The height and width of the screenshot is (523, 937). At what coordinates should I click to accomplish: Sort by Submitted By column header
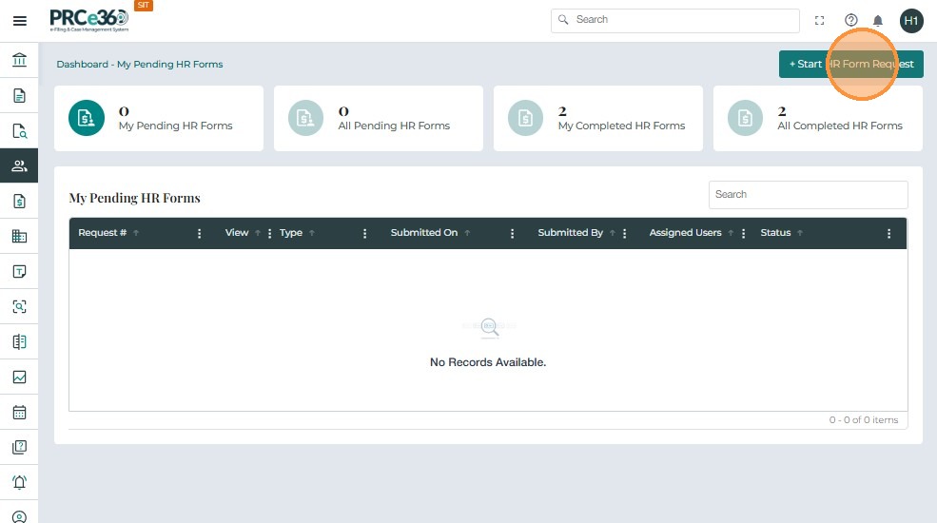click(570, 233)
